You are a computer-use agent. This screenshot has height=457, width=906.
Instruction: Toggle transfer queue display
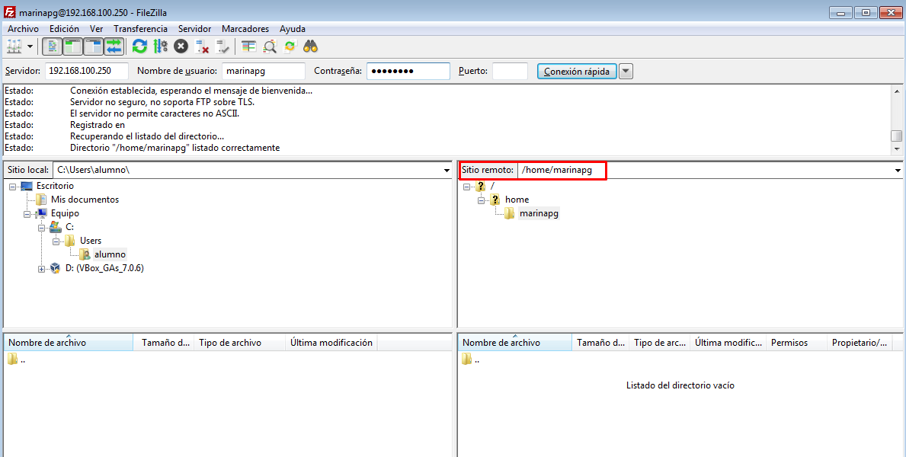tap(114, 46)
